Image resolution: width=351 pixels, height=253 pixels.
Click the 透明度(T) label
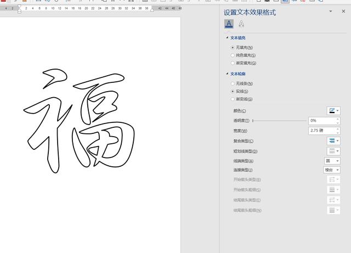point(241,121)
